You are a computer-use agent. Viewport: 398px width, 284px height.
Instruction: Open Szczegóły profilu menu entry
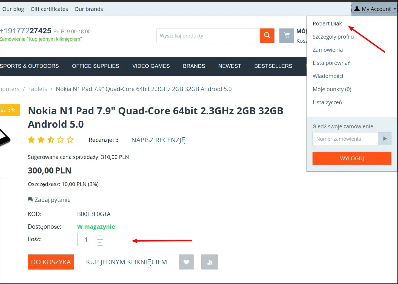(x=333, y=37)
